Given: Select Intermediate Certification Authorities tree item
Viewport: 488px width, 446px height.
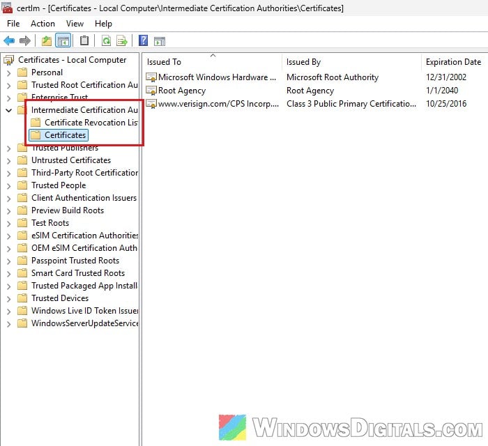Looking at the screenshot, I should coord(84,110).
